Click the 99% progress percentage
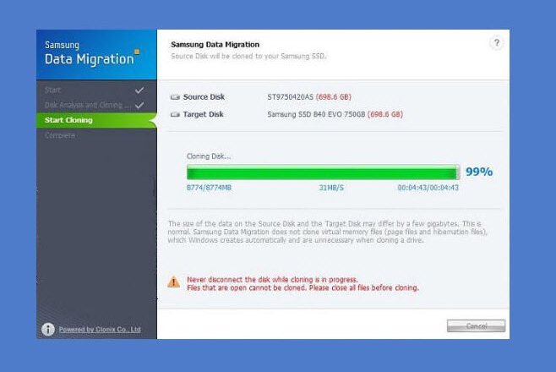The height and width of the screenshot is (372, 556). (x=479, y=172)
